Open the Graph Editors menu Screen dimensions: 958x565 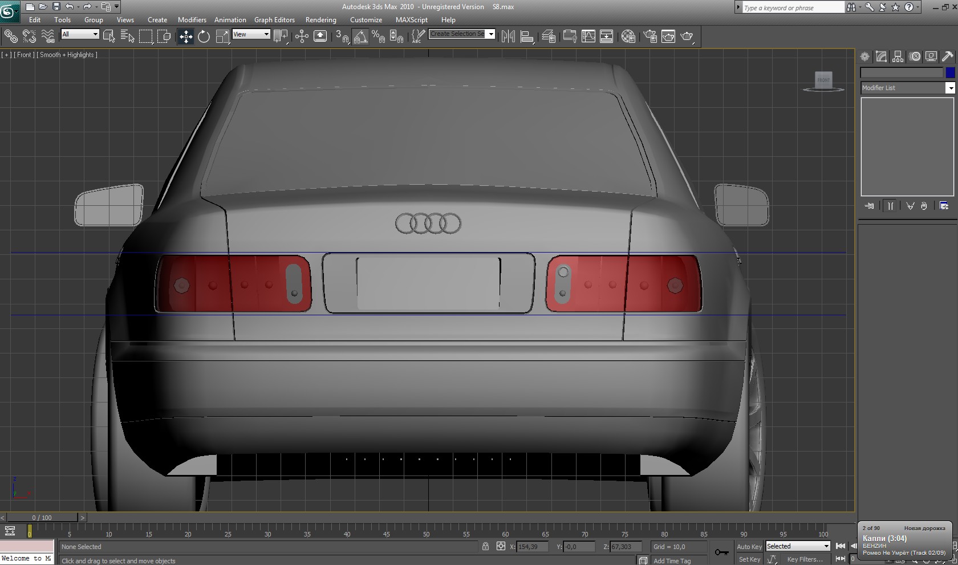coord(274,19)
